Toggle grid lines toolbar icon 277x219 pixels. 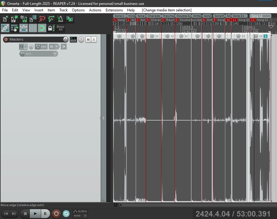33,28
